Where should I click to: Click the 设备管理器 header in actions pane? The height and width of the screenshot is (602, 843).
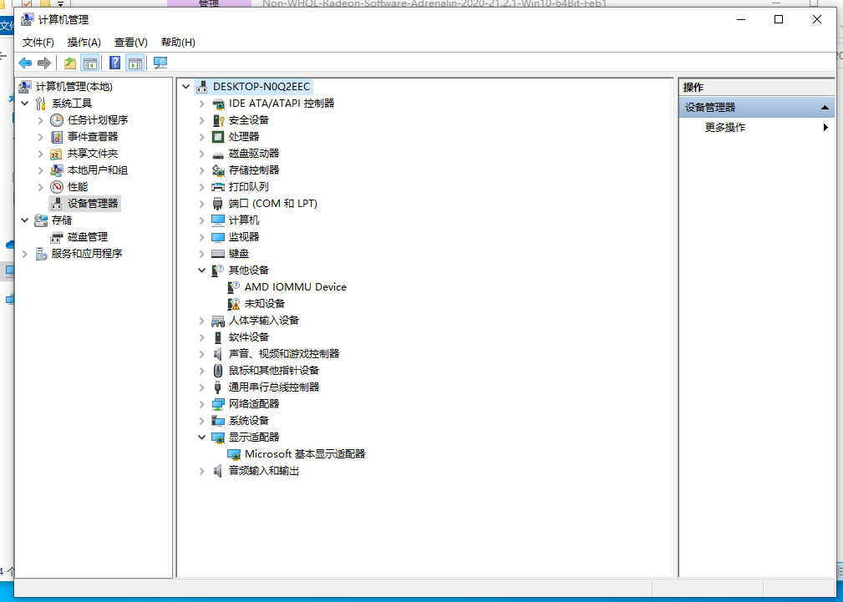pos(756,108)
